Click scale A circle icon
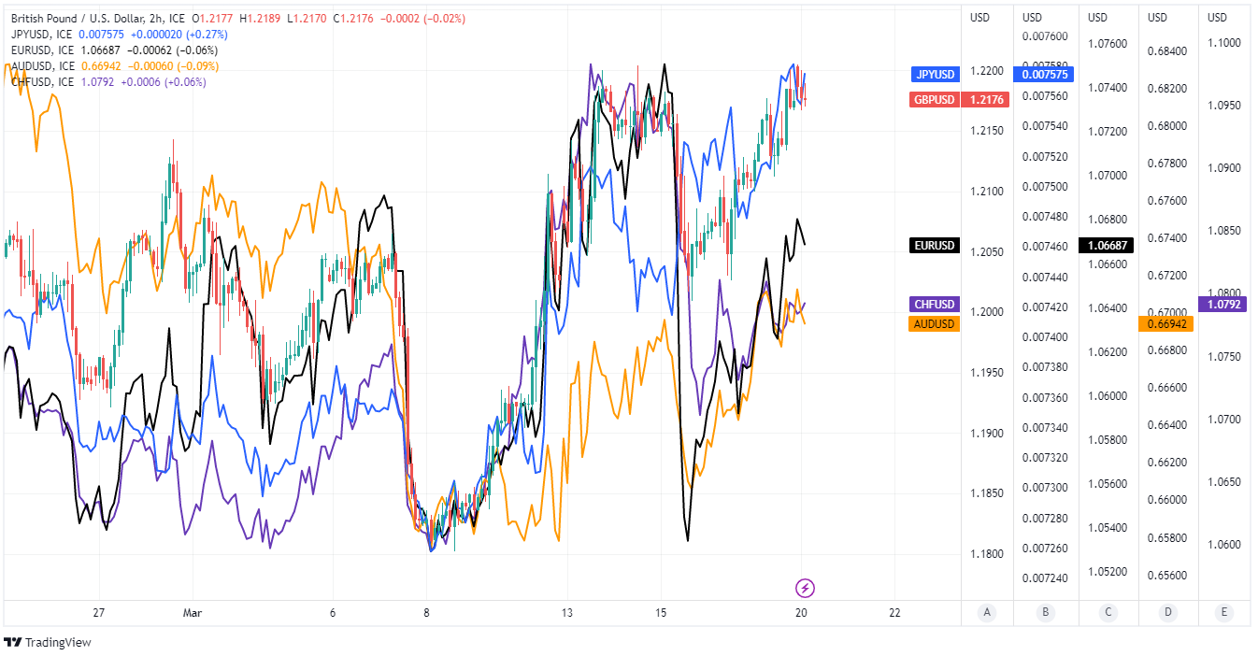The height and width of the screenshot is (656, 1258). 986,613
